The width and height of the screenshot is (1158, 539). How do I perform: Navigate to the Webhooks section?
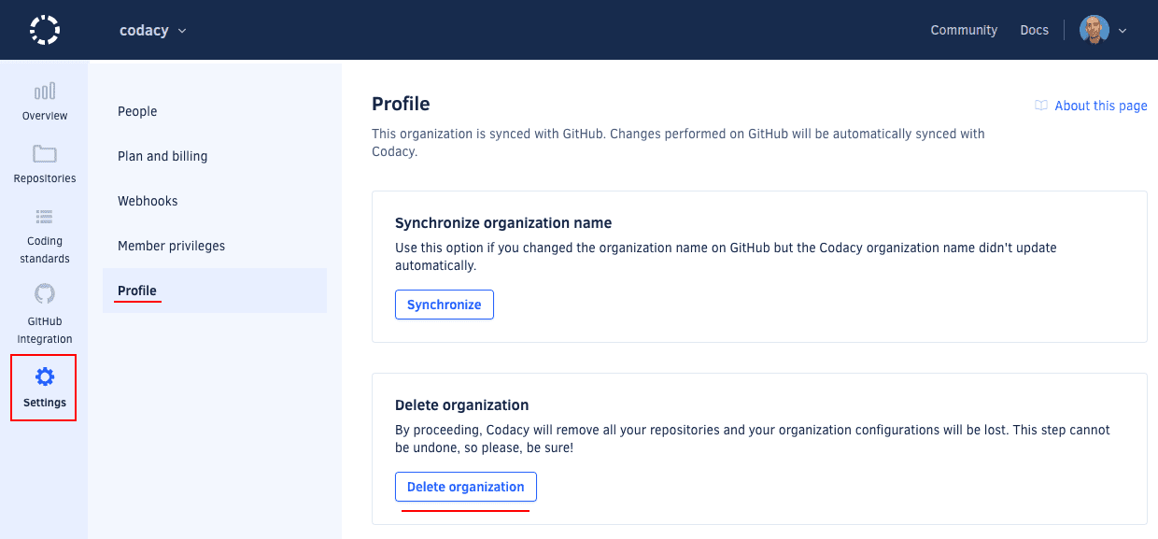pyautogui.click(x=148, y=201)
